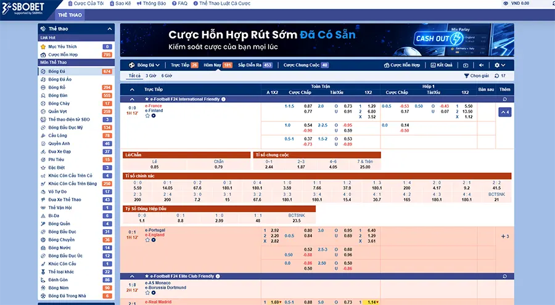Screen dimensions: 555x305
Task: Expand more markets +3 for e-Portugal match
Action: point(505,237)
